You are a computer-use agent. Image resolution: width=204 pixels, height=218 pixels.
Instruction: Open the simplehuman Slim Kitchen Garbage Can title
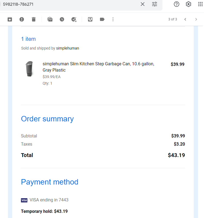point(98,67)
